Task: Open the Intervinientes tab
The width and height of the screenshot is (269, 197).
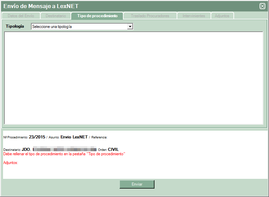Action: pyautogui.click(x=194, y=16)
